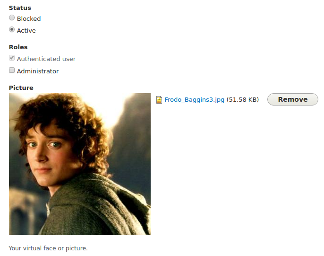Tick the Administrator role checkbox
This screenshot has height=256, width=324.
click(12, 70)
